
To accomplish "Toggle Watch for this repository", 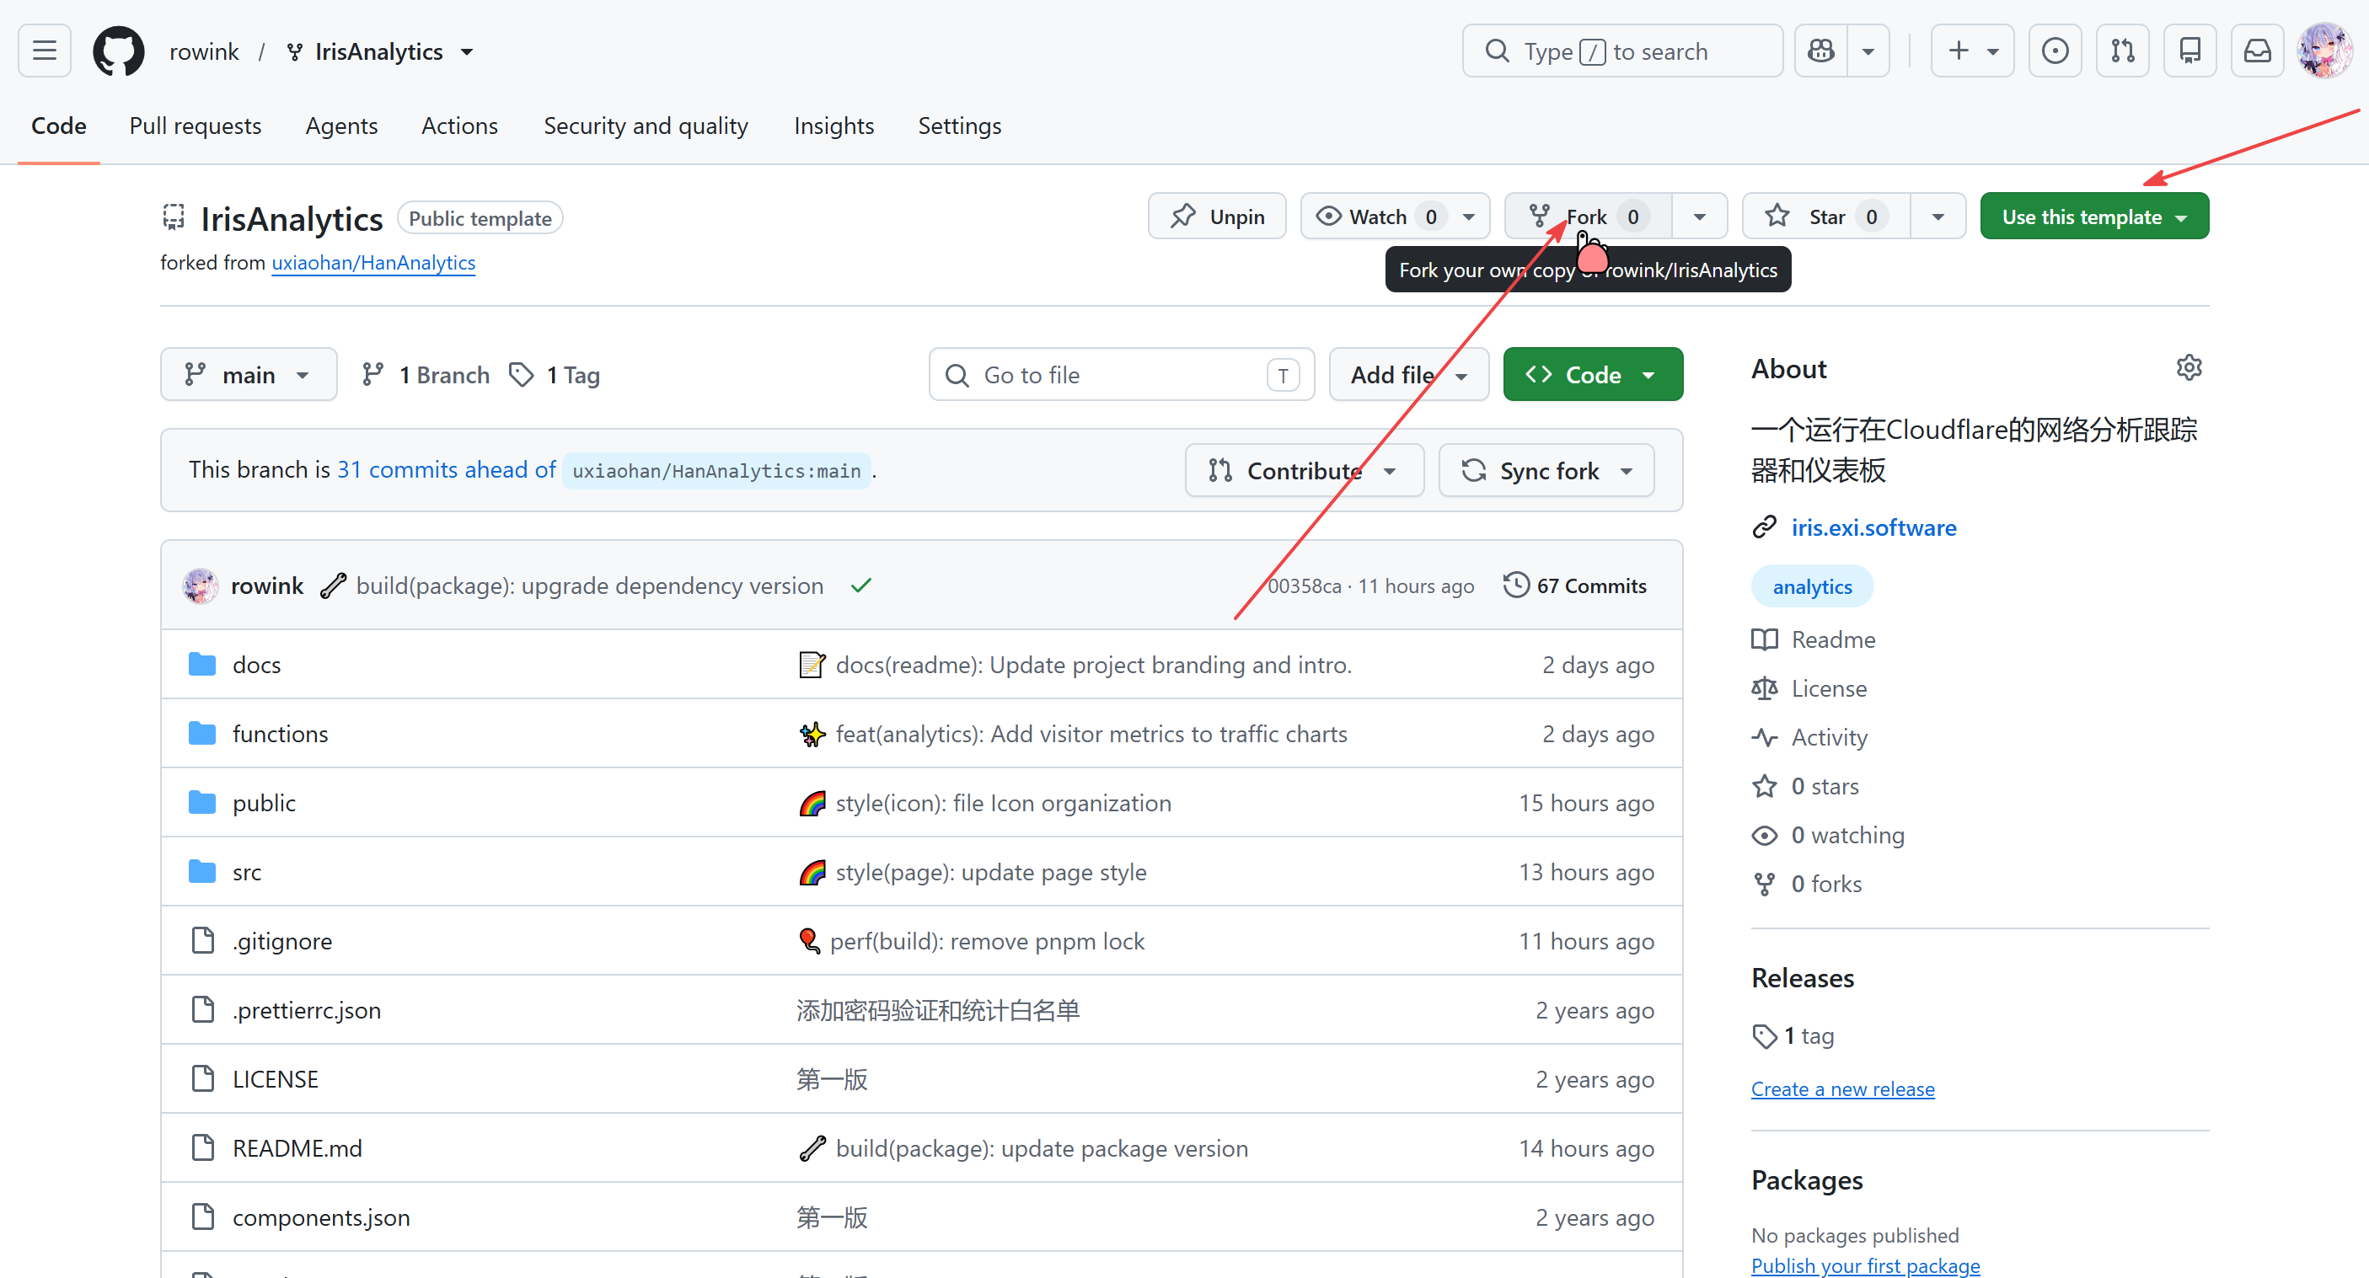I will [1378, 216].
